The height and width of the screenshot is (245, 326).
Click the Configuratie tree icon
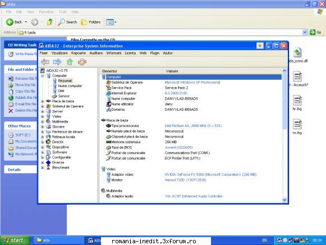pyautogui.click(x=48, y=157)
